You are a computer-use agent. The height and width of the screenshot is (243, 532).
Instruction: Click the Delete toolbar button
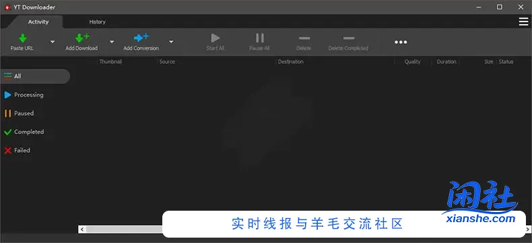coord(304,42)
